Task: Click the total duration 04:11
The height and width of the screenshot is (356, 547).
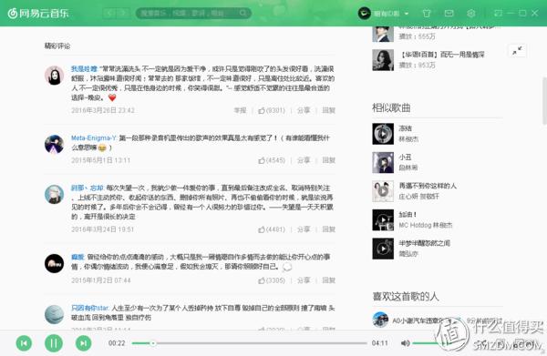Action: pyautogui.click(x=380, y=343)
